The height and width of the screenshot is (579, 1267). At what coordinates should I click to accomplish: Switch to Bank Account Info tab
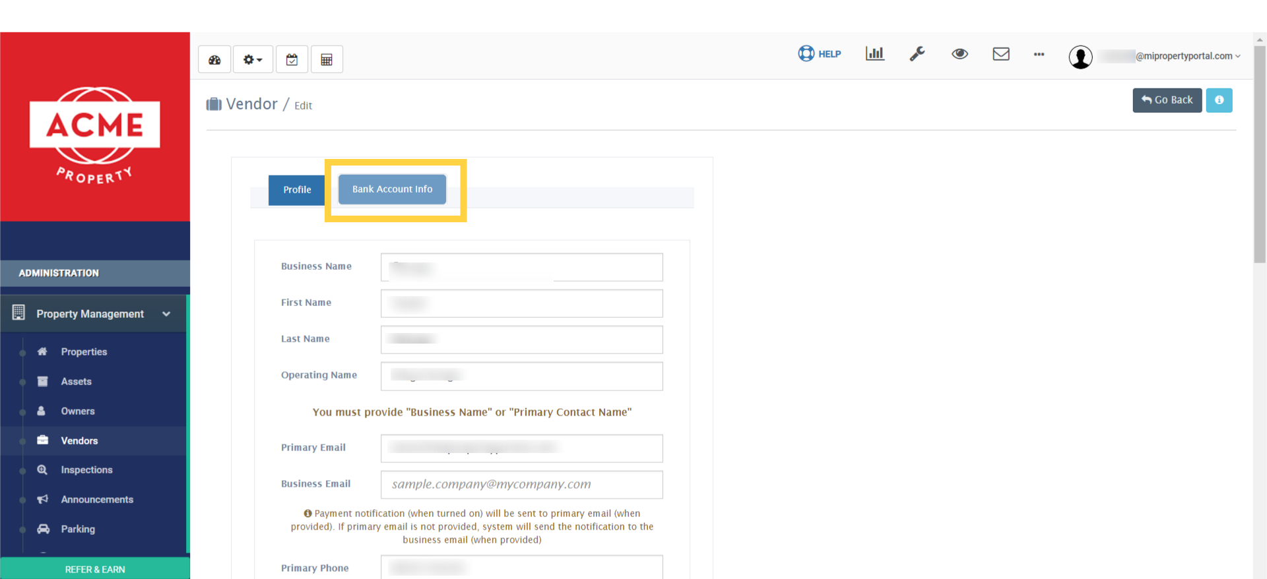coord(393,189)
